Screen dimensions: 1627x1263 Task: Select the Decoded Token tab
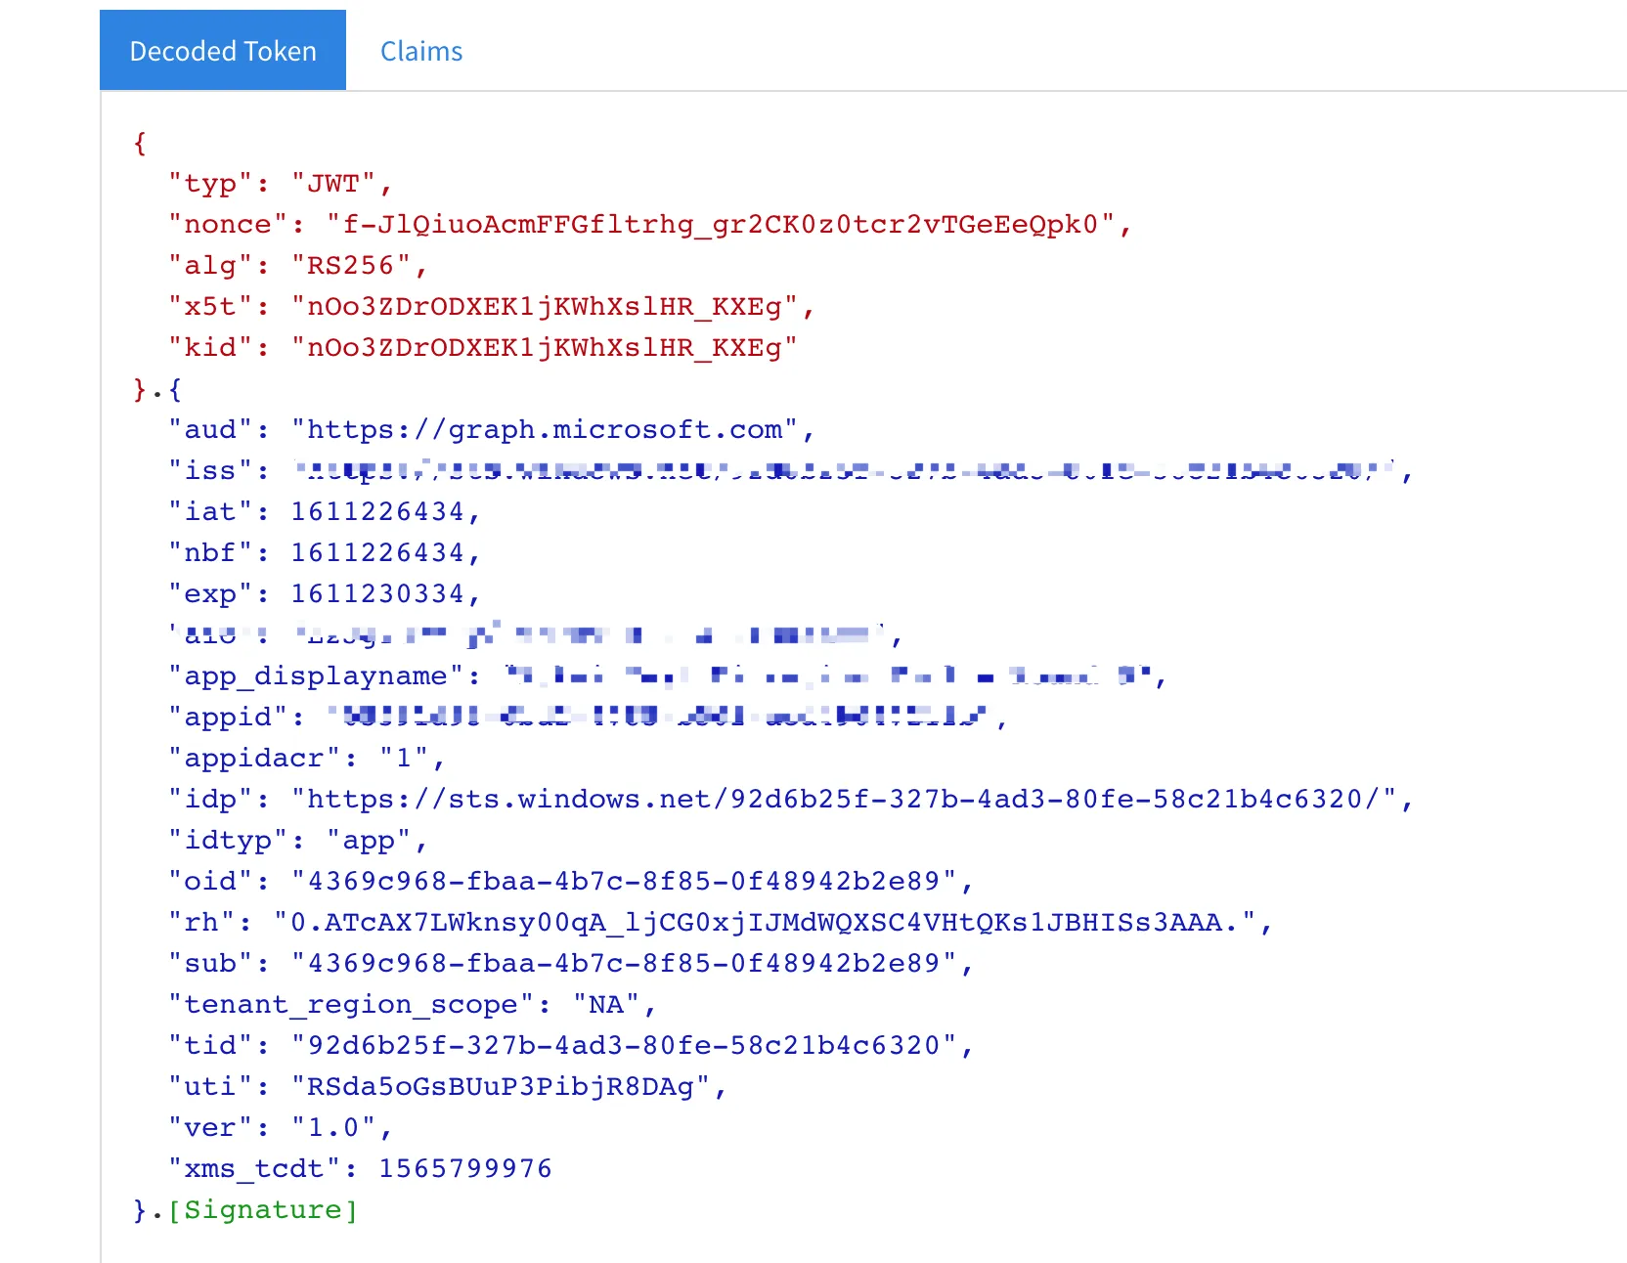tap(223, 51)
